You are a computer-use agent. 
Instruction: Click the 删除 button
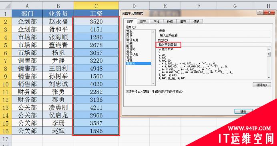click(x=262, y=85)
